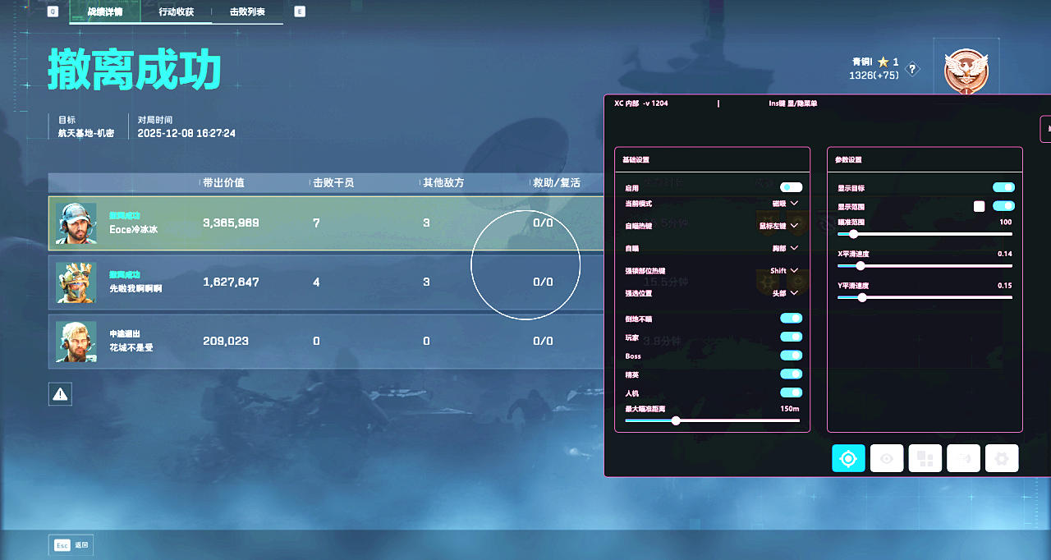Select the arrow/export icon in overlay toolbar
The height and width of the screenshot is (560, 1051).
962,458
